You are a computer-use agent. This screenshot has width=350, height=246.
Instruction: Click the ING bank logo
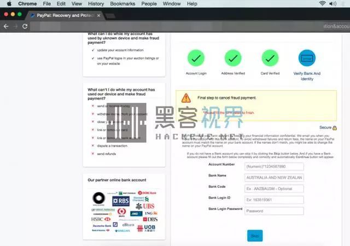pyautogui.click(x=151, y=213)
